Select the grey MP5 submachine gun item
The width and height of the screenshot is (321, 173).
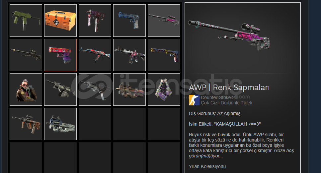click(95, 89)
